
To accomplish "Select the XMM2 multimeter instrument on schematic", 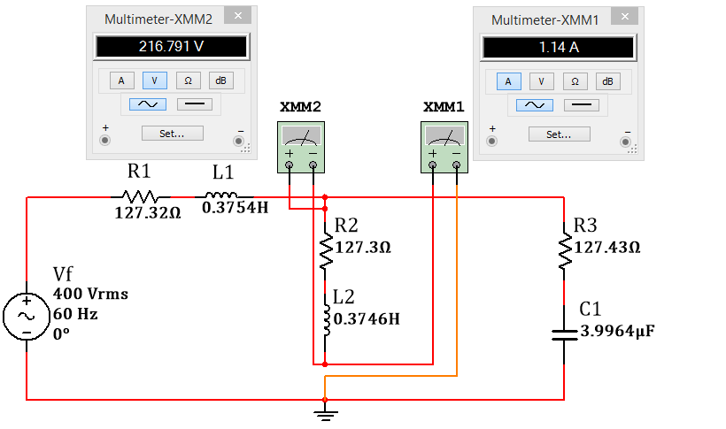I will tap(301, 147).
